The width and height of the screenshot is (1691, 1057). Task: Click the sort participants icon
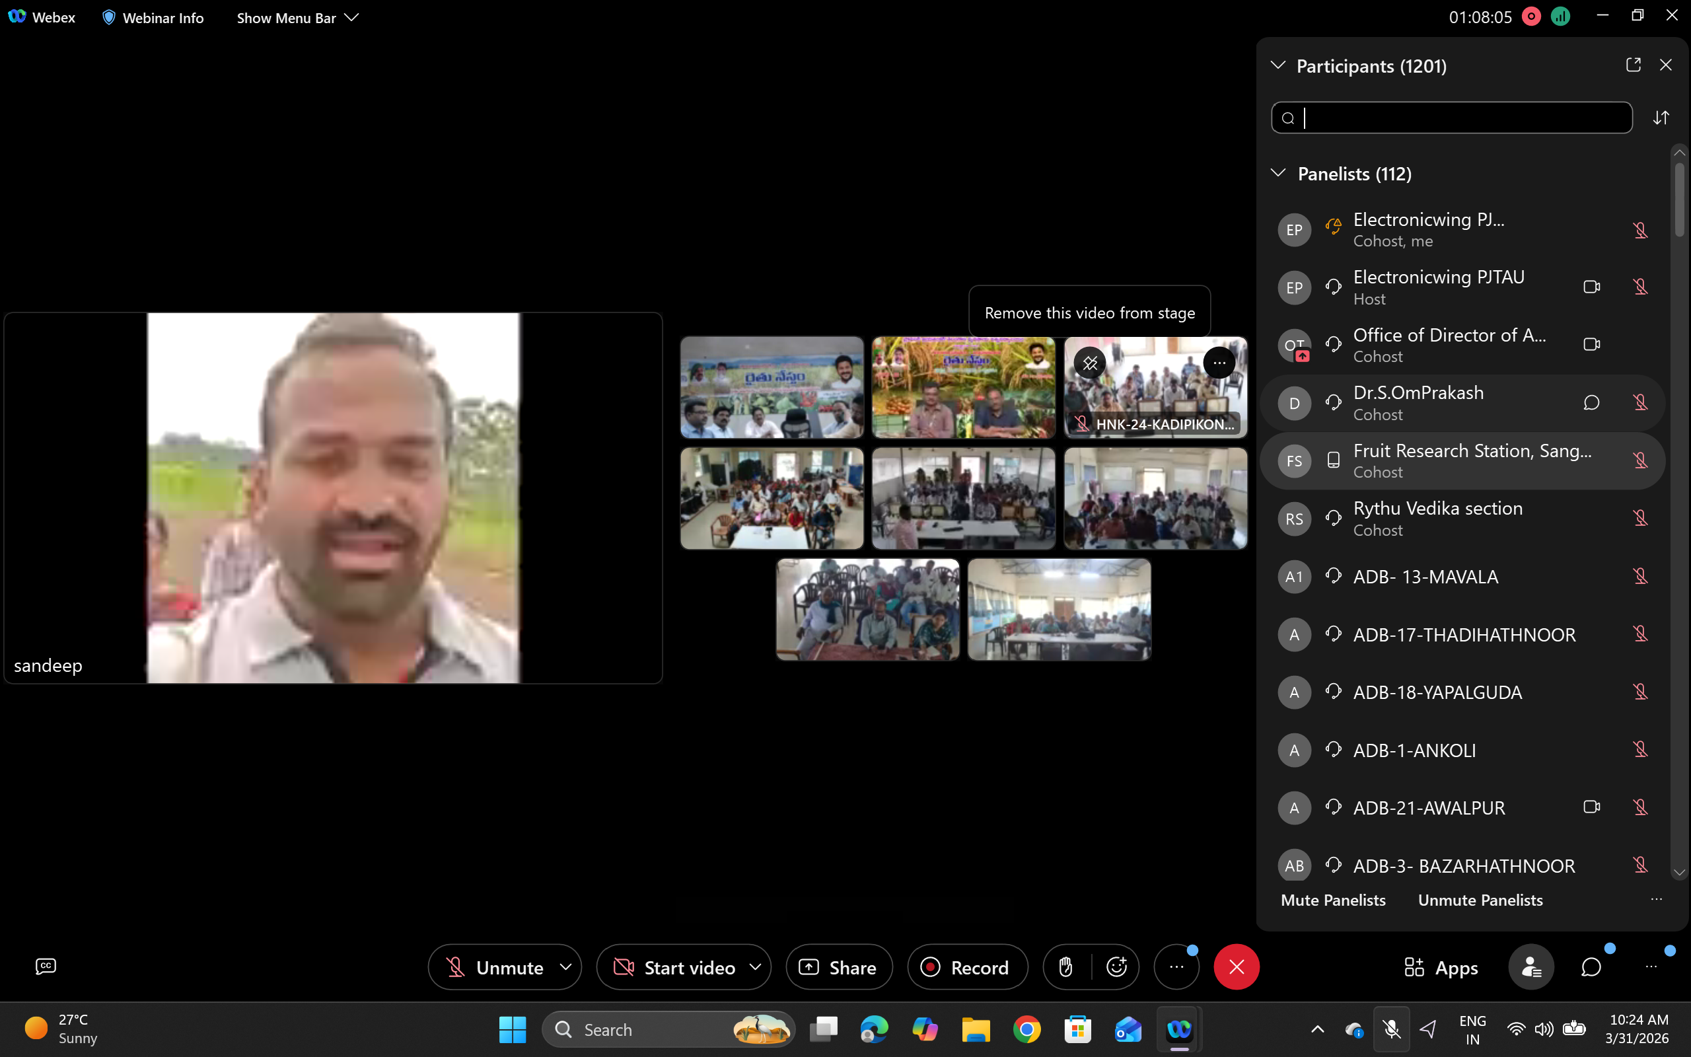1661,118
